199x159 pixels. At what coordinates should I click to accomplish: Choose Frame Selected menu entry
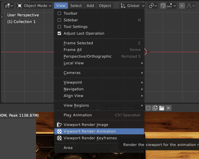click(x=99, y=43)
